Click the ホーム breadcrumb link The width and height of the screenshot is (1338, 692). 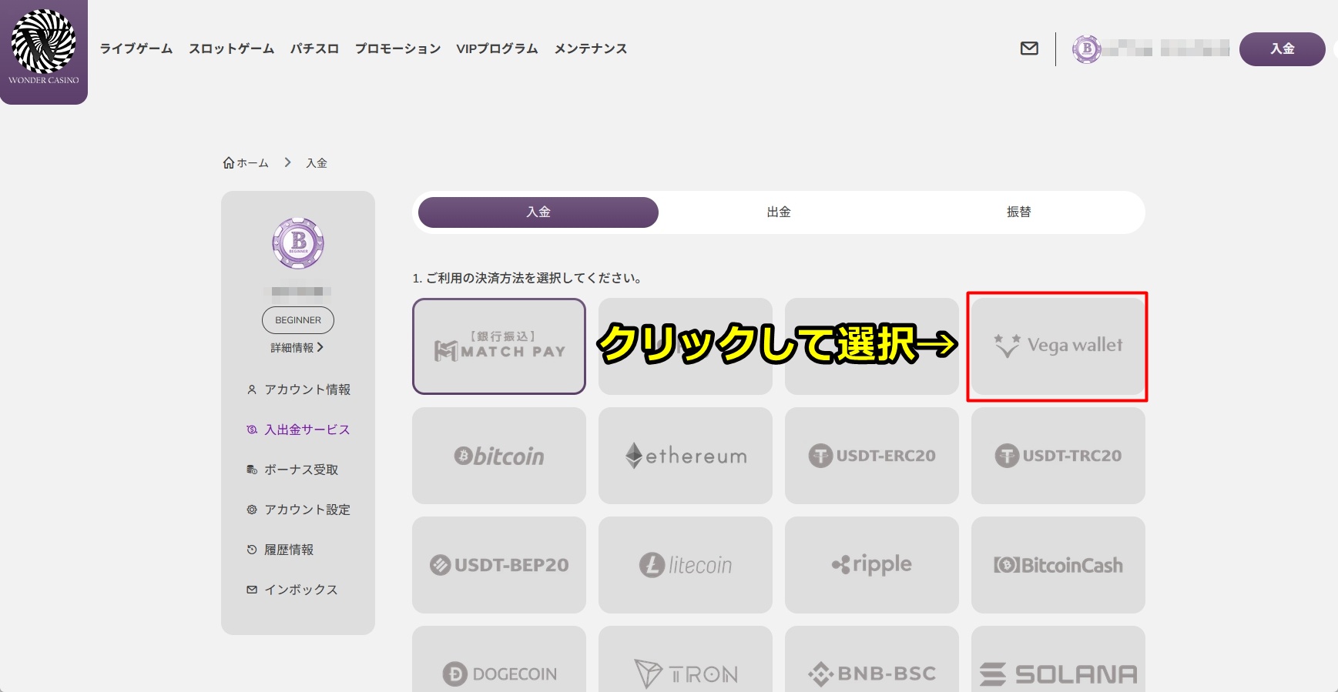click(x=253, y=163)
